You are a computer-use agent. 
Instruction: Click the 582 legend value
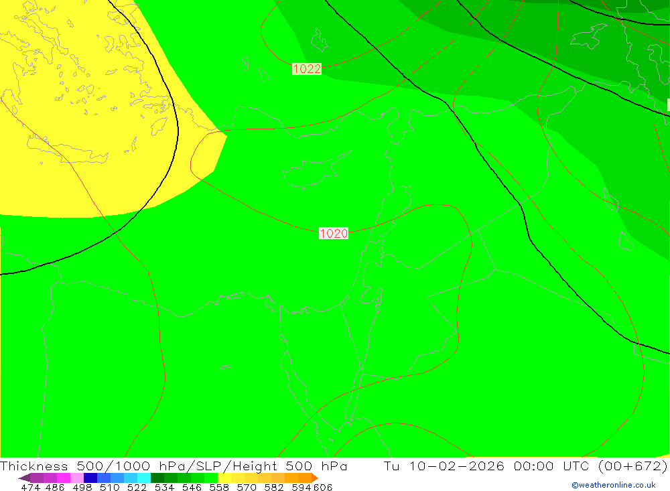point(274,487)
